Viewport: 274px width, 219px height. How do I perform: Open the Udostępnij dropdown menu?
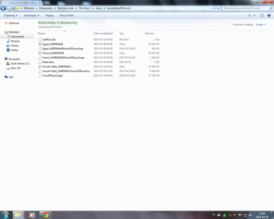click(x=32, y=16)
